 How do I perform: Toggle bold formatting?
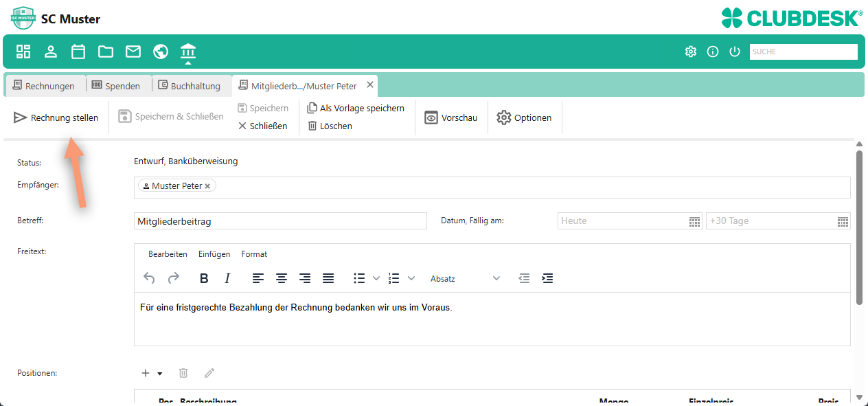point(204,278)
